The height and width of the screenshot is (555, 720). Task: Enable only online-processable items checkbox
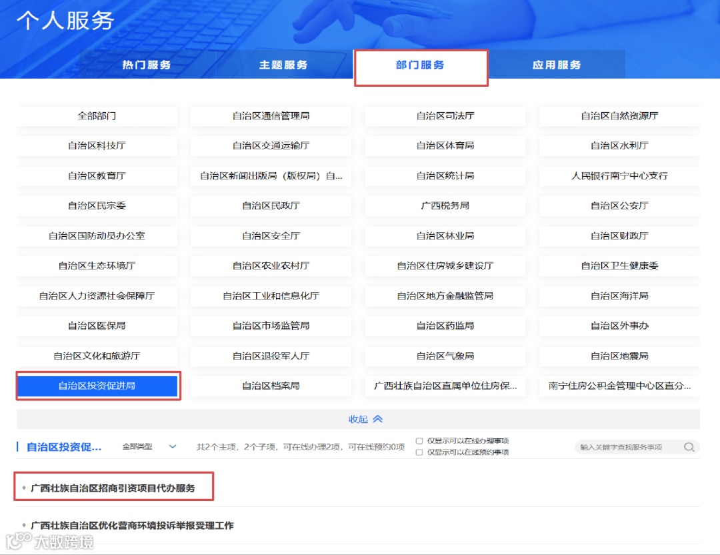point(419,441)
